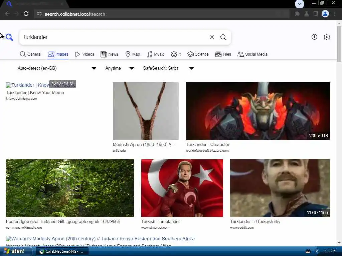
Task: Open the Science results tab
Action: (198, 54)
